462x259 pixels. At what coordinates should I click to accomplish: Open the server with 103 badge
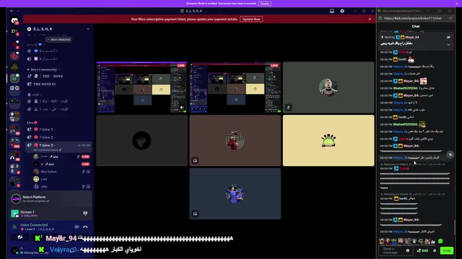point(14,143)
